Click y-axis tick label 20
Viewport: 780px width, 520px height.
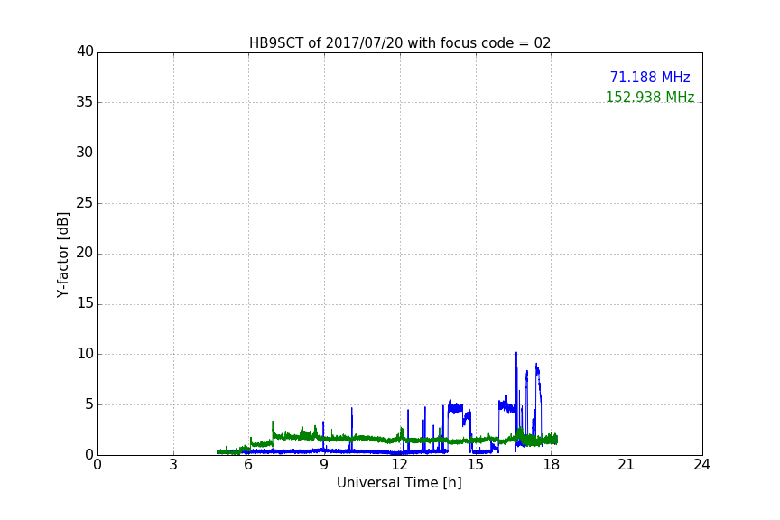[x=85, y=254]
